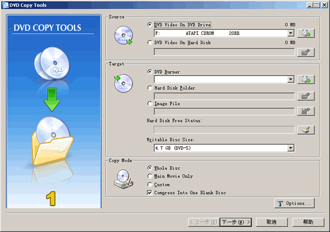Select the Image File target option
The width and height of the screenshot is (330, 232).
pos(150,103)
